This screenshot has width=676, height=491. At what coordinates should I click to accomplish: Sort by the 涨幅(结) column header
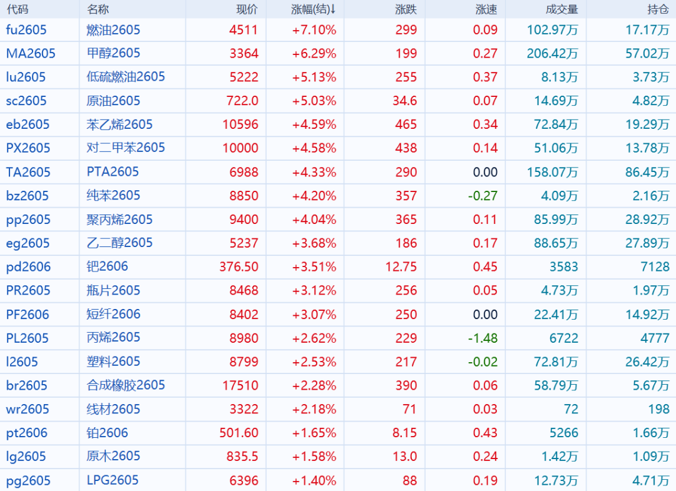[314, 9]
